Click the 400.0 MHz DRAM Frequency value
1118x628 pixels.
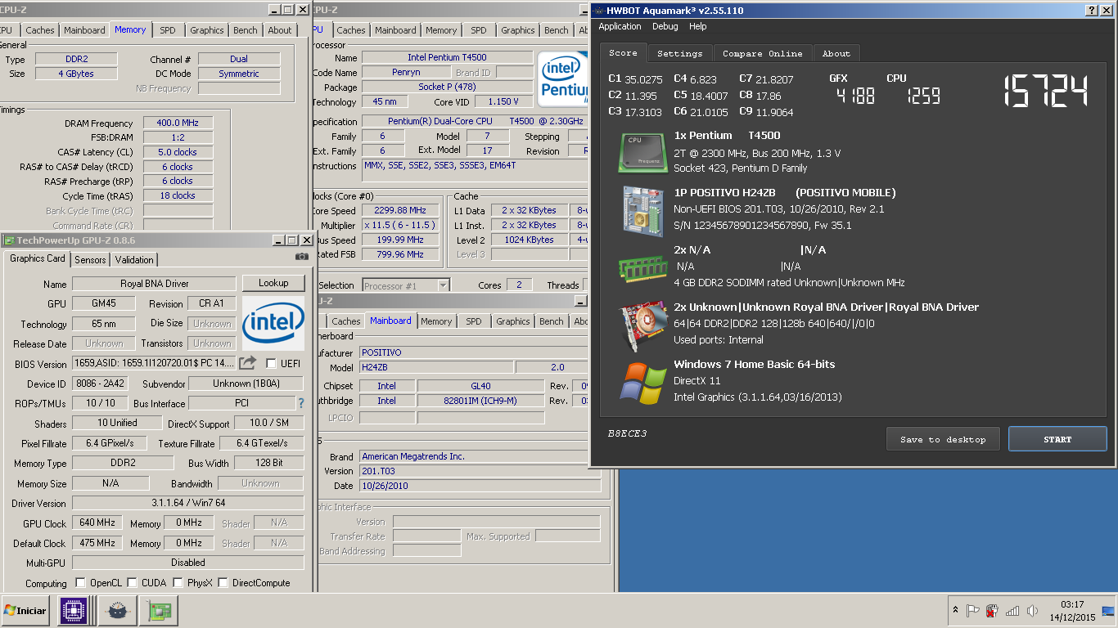coord(178,123)
